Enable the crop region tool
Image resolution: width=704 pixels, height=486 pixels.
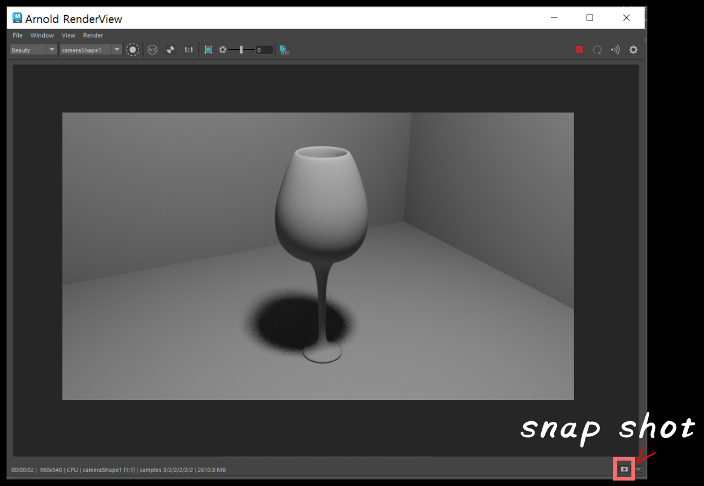coord(208,50)
